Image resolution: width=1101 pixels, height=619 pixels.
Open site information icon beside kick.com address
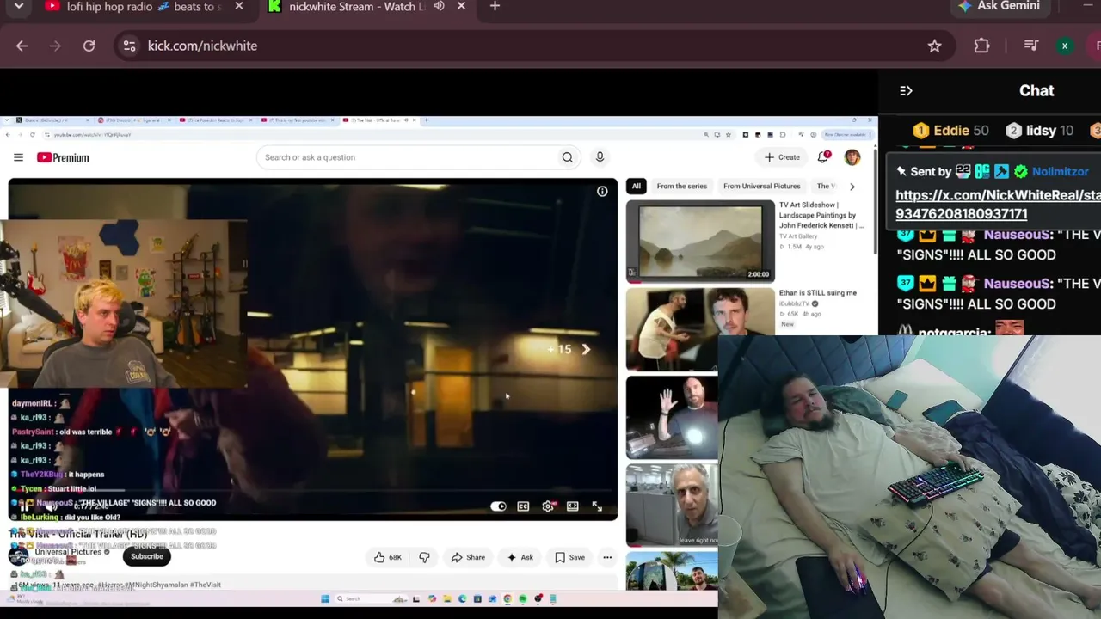pos(129,46)
